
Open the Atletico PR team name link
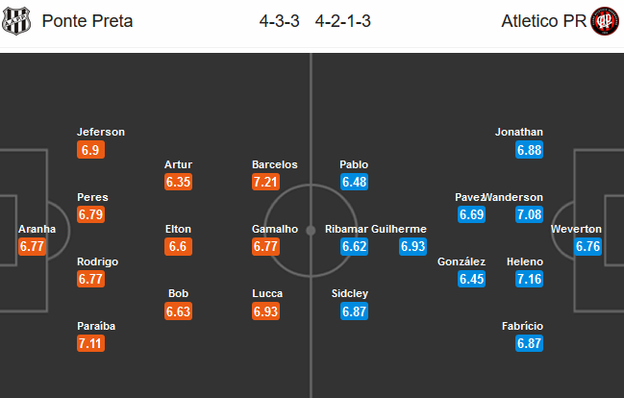click(x=543, y=21)
